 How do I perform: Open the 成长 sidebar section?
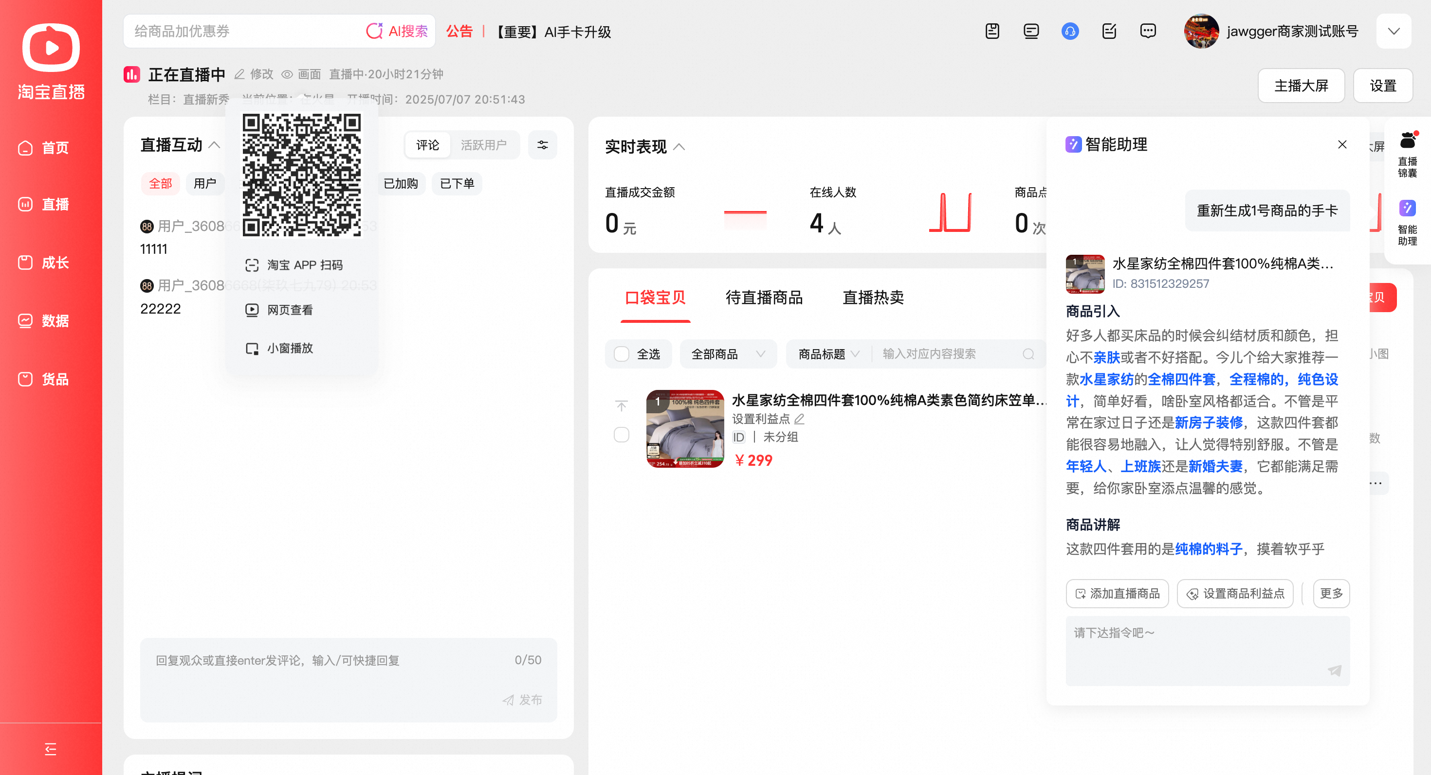tap(43, 263)
